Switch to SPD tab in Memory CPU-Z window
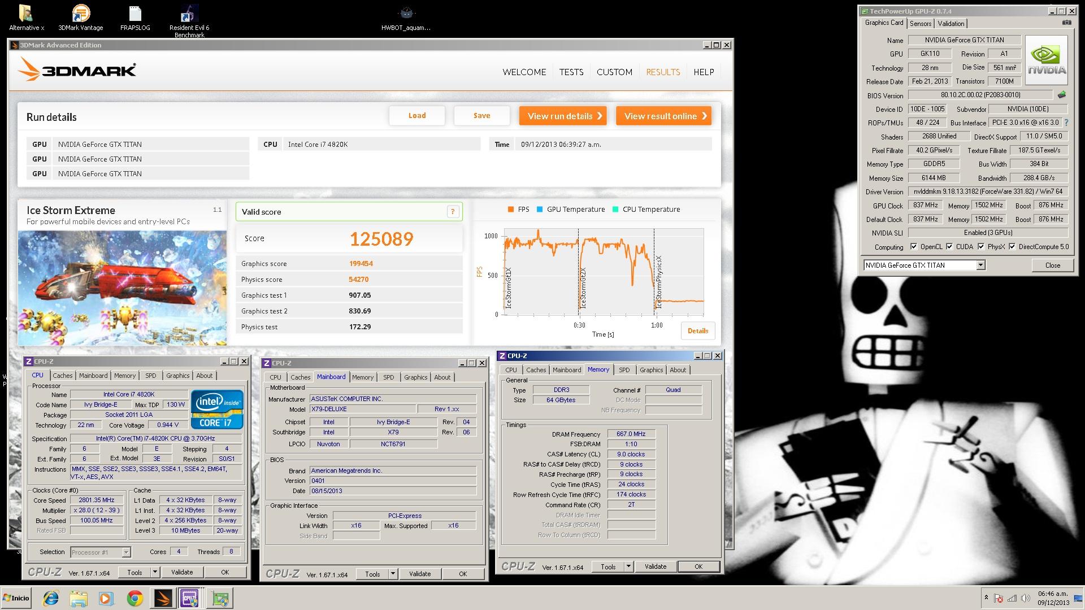This screenshot has height=610, width=1085. click(624, 370)
